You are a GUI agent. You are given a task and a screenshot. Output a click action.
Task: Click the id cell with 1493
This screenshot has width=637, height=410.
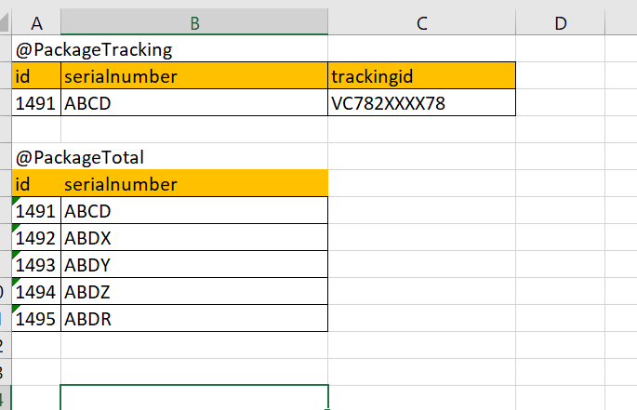click(37, 265)
